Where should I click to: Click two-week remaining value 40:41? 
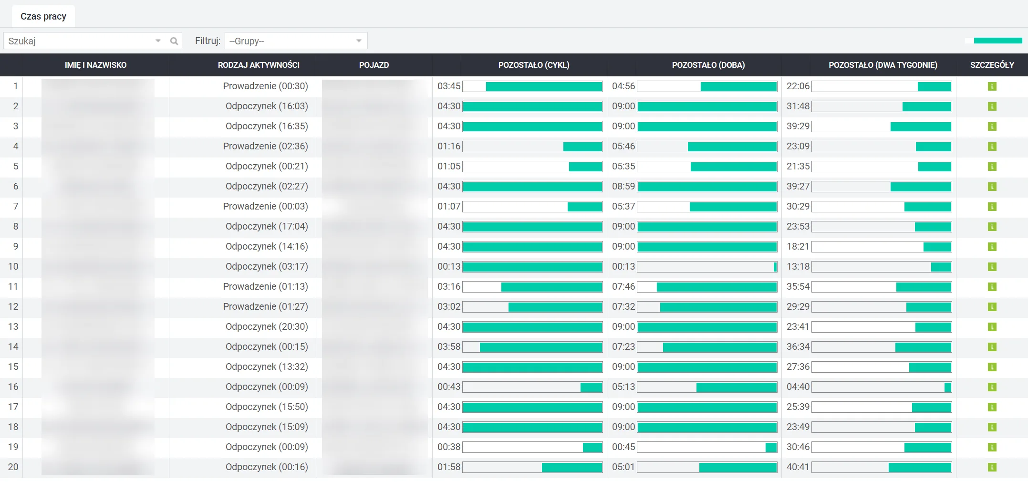798,467
